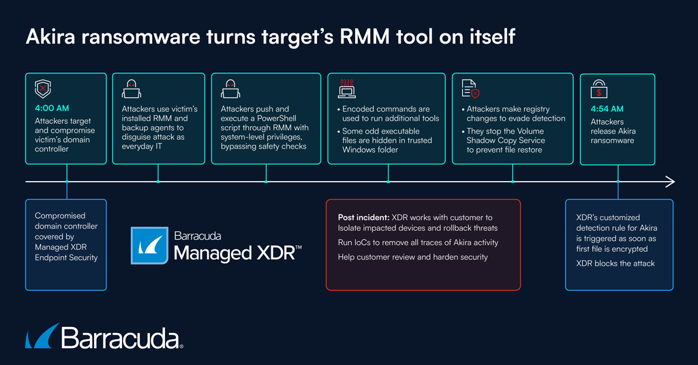Click the 4:00 AM timestamp
The height and width of the screenshot is (365, 698).
tap(52, 108)
